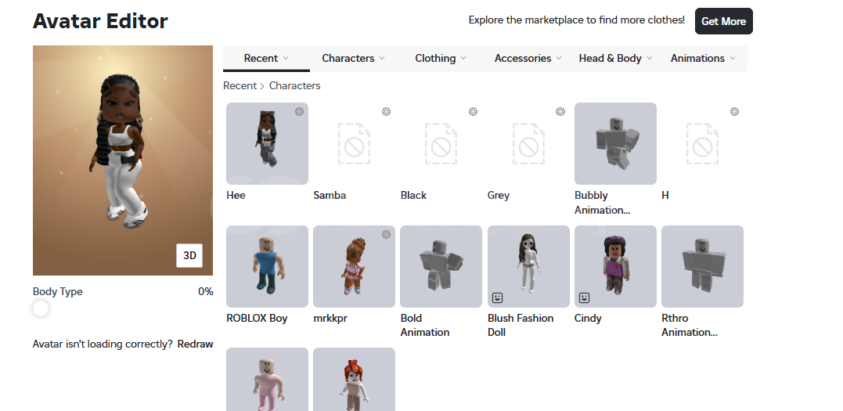Select the red-haired character thumbnail

tap(354, 379)
